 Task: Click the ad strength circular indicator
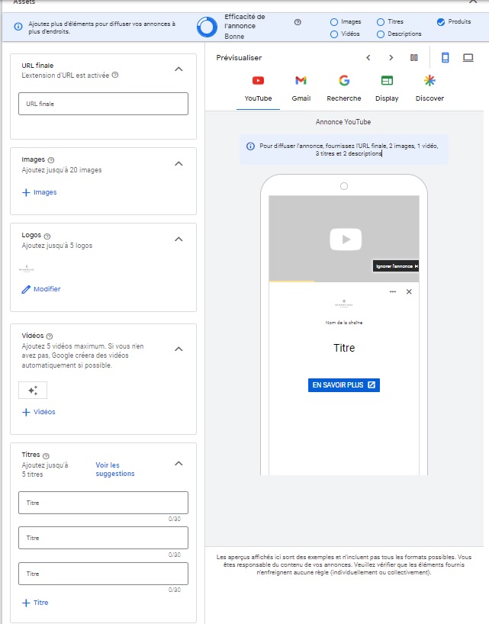(208, 27)
